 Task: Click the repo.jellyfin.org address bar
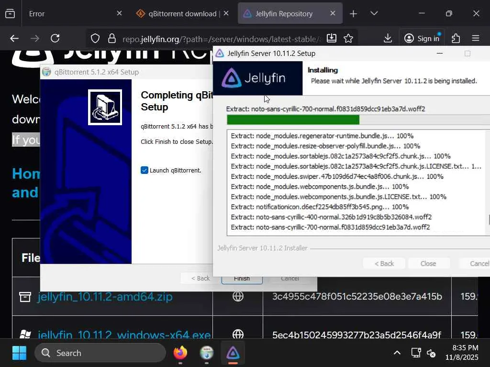(x=221, y=39)
